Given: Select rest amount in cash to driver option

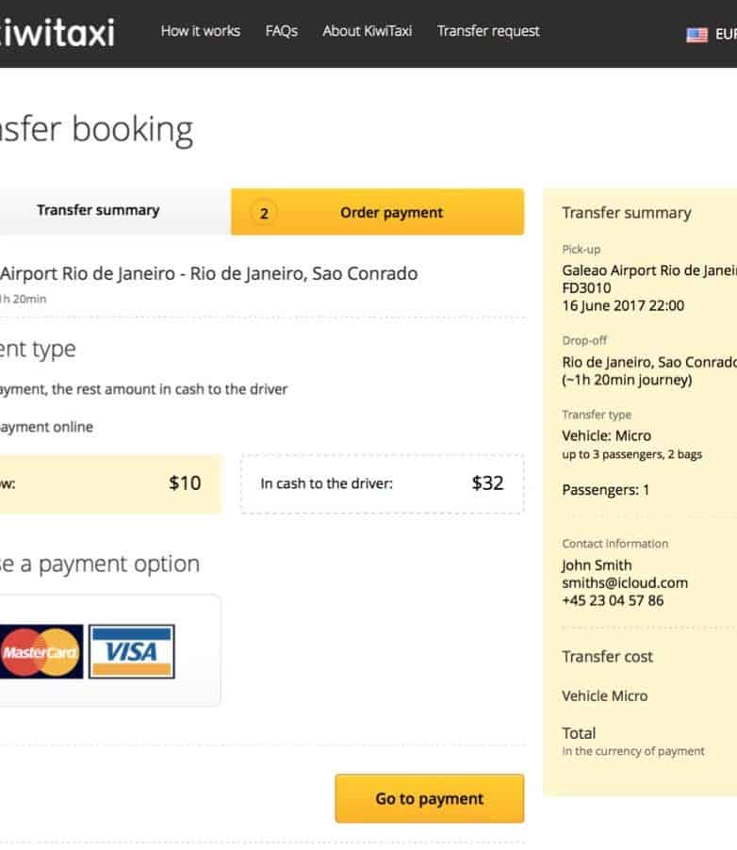Looking at the screenshot, I should click(x=141, y=389).
